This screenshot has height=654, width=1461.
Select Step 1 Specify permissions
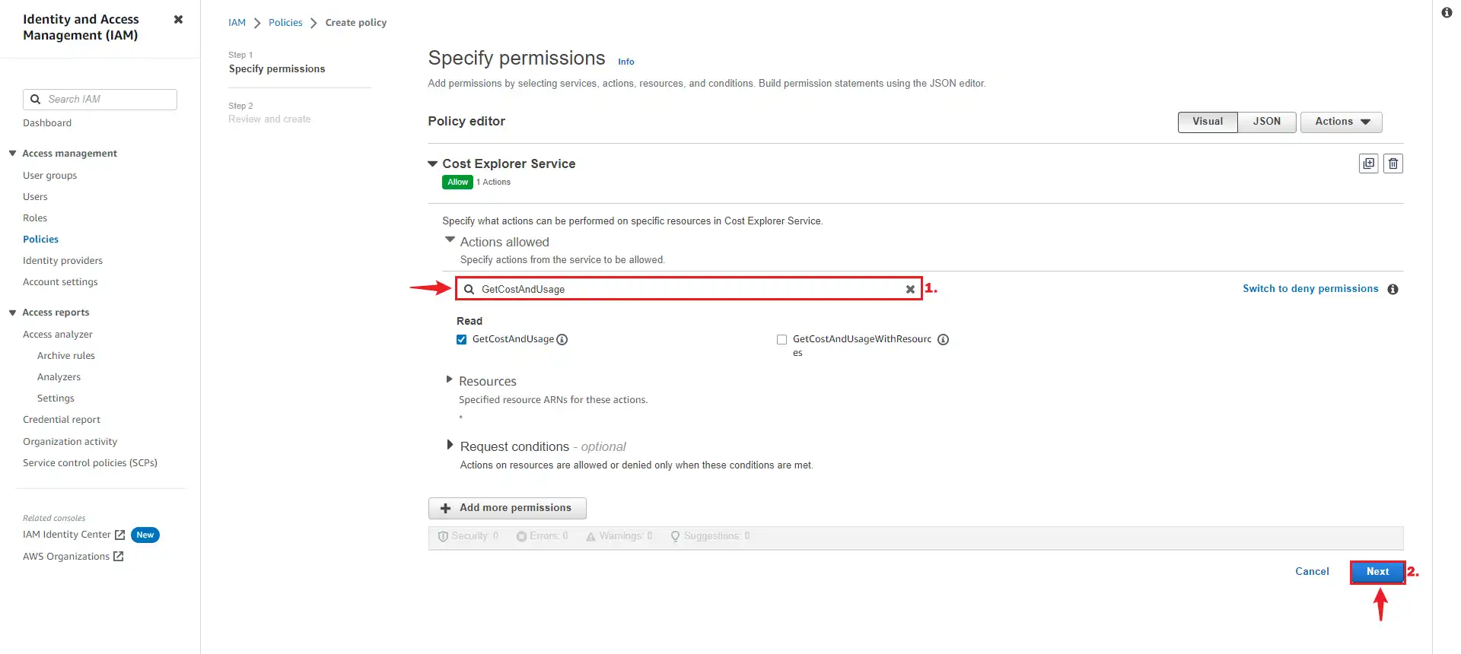[x=277, y=69]
